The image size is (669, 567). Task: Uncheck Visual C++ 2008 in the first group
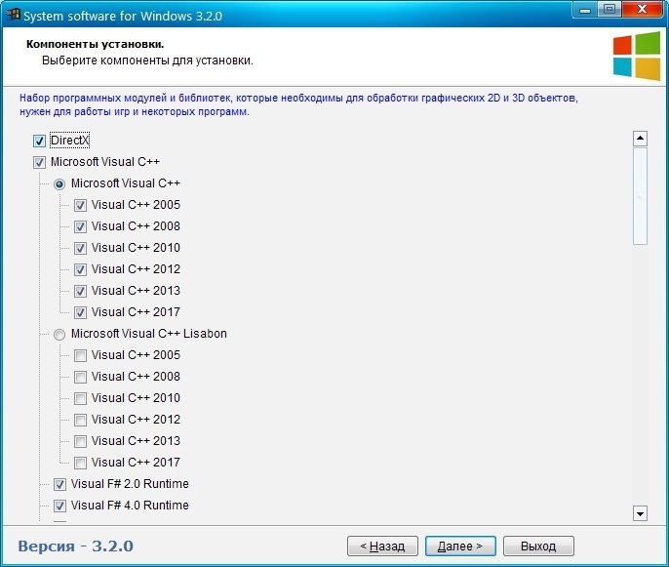(x=80, y=226)
